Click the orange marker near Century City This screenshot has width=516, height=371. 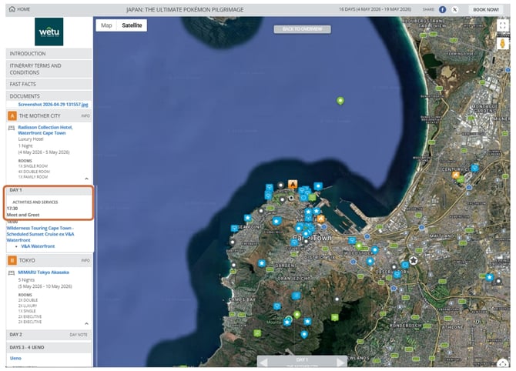(x=456, y=175)
